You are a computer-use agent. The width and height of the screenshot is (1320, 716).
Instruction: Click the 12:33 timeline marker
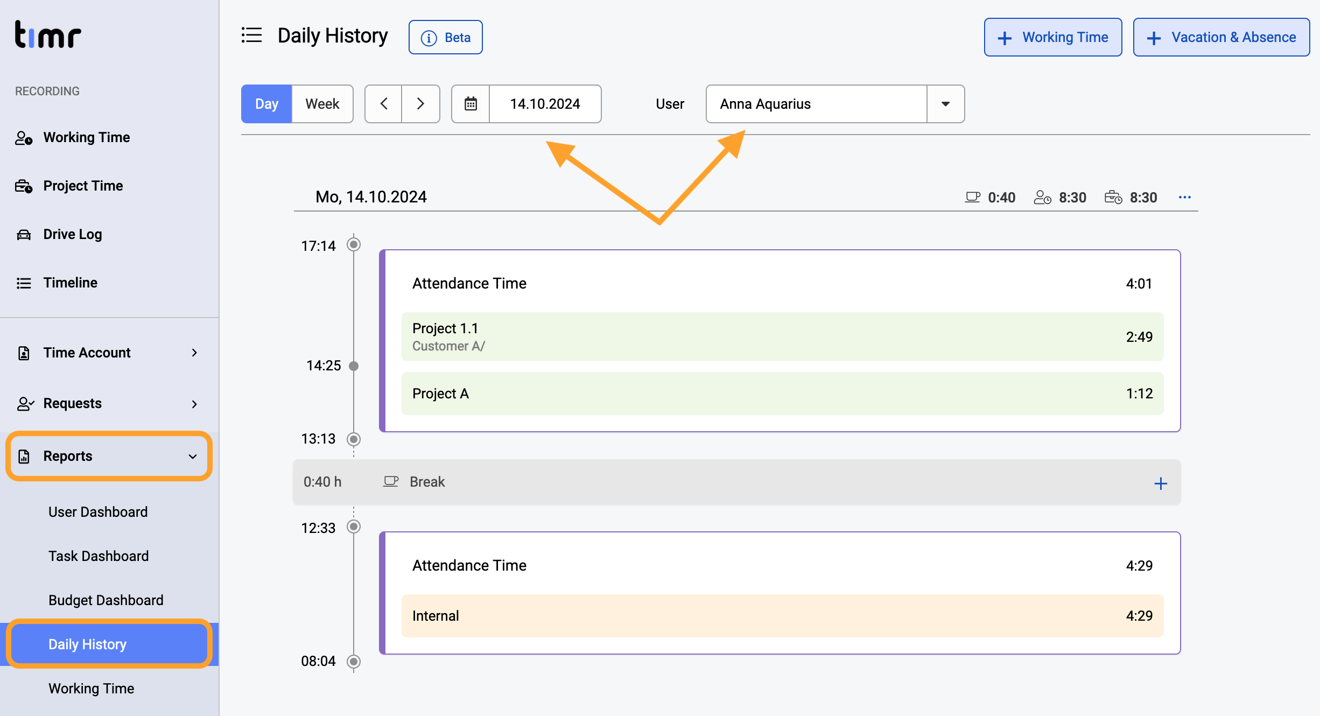(x=354, y=527)
